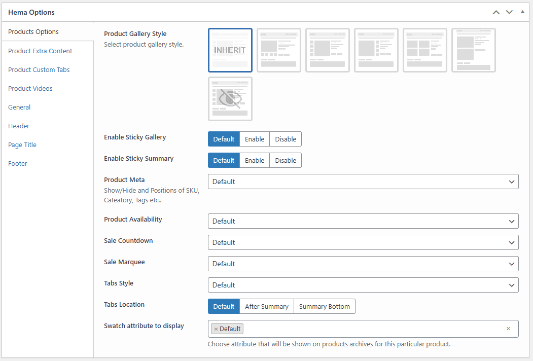Click the Swatch attribute input field
The height and width of the screenshot is (361, 533).
tap(370, 329)
